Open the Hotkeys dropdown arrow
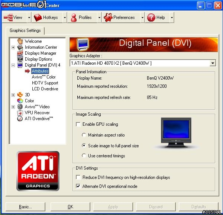The image size is (223, 215). [x=65, y=17]
